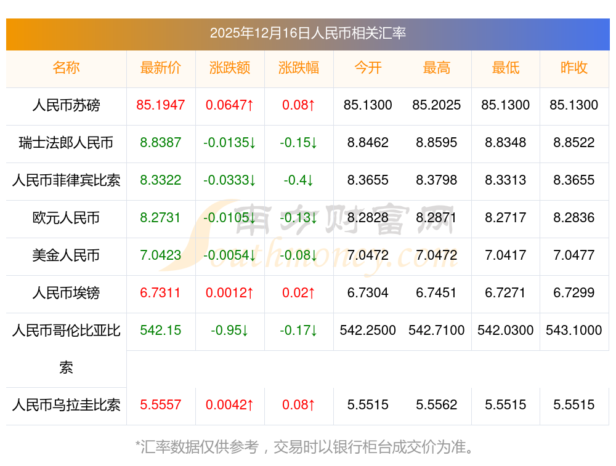Select the 涨跌幅 column header
The height and width of the screenshot is (466, 616).
click(299, 68)
